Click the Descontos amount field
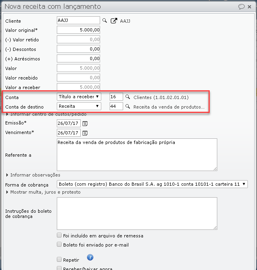The width and height of the screenshot is (257, 270). [78, 49]
